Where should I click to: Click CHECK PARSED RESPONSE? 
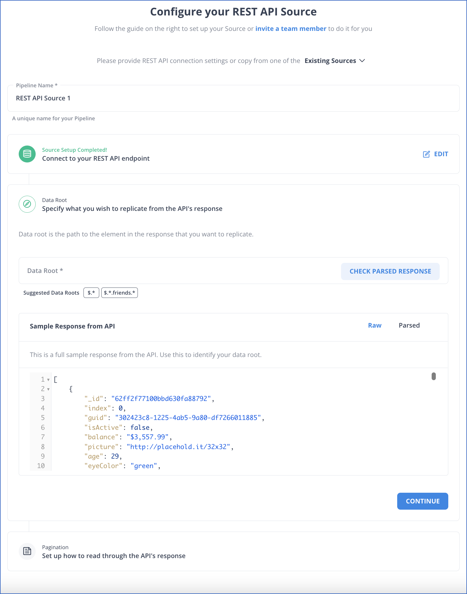[390, 271]
